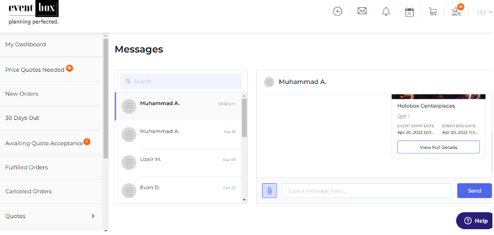Open the envelope messages icon
This screenshot has width=494, height=235.
click(362, 11)
